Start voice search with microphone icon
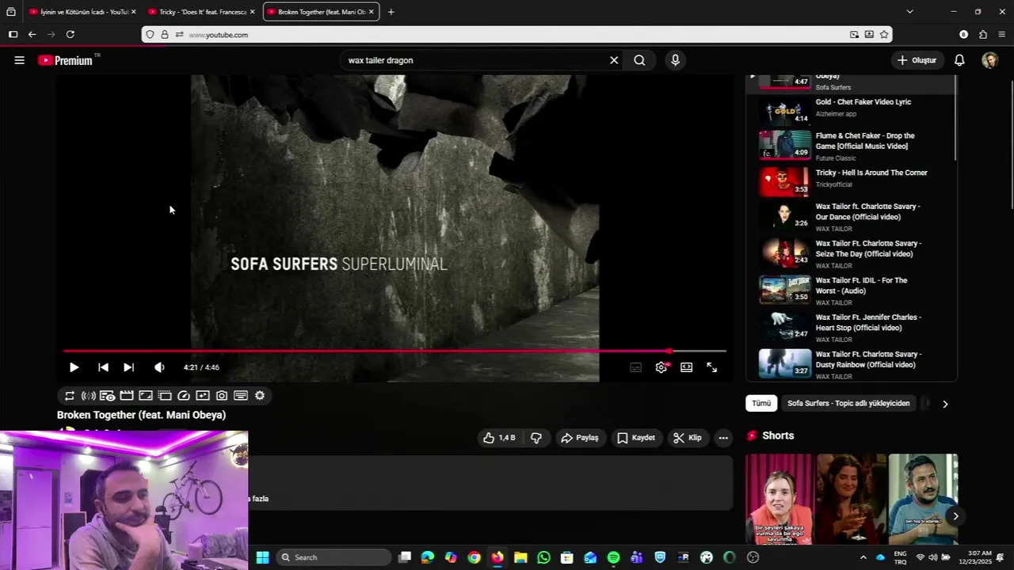Image resolution: width=1014 pixels, height=570 pixels. 675,60
